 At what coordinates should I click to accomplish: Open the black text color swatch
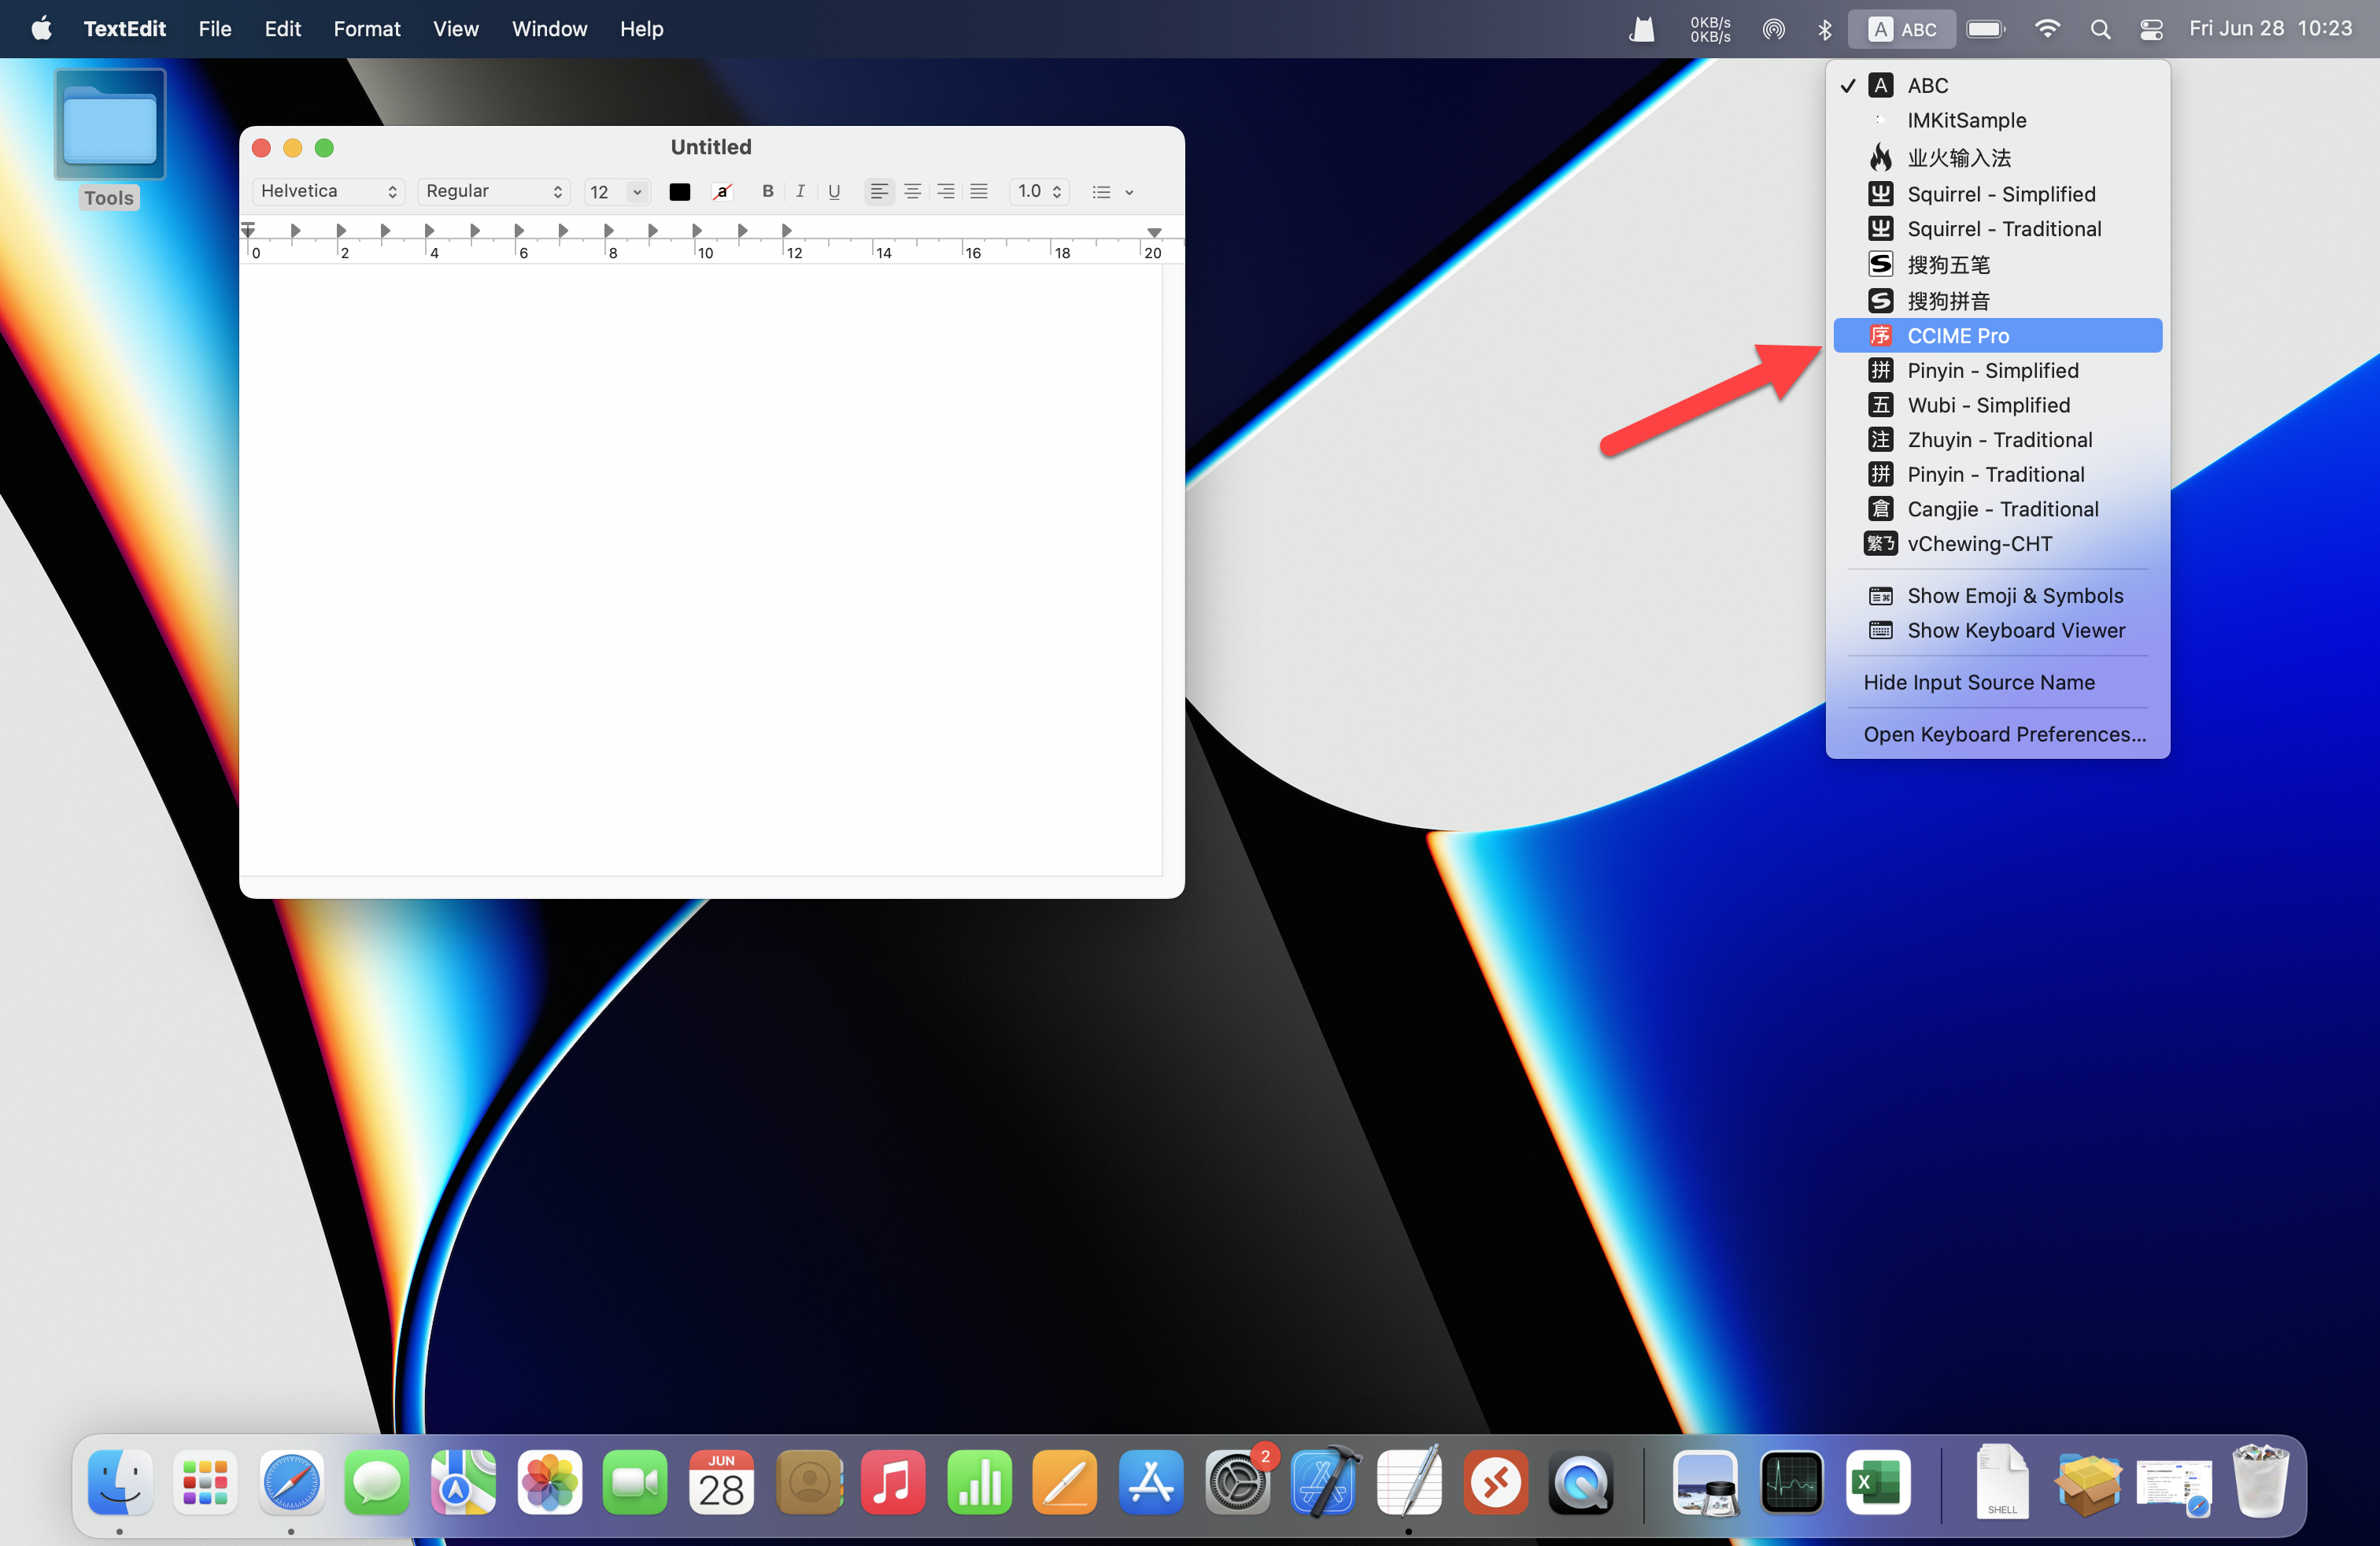[x=679, y=192]
